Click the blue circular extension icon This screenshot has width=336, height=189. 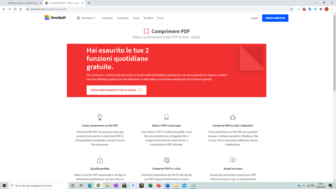point(310,9)
